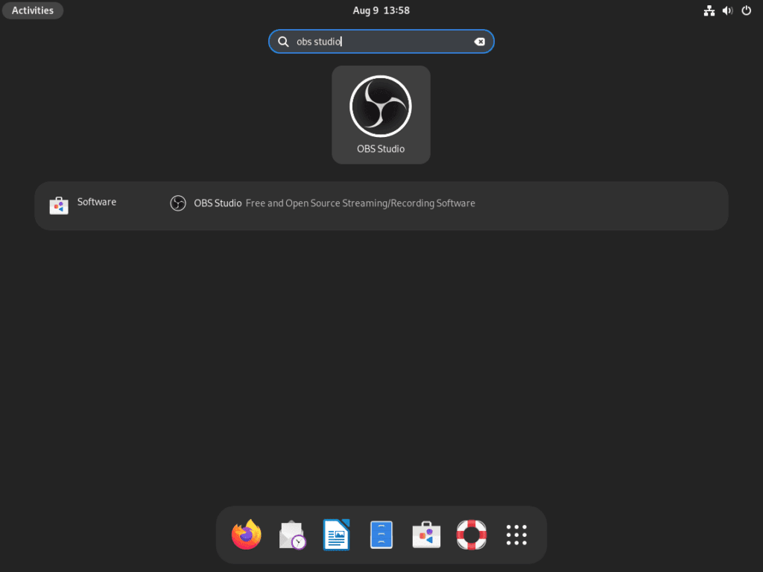Click the Software label in the results row
Viewport: 763px width, 572px height.
click(x=96, y=202)
